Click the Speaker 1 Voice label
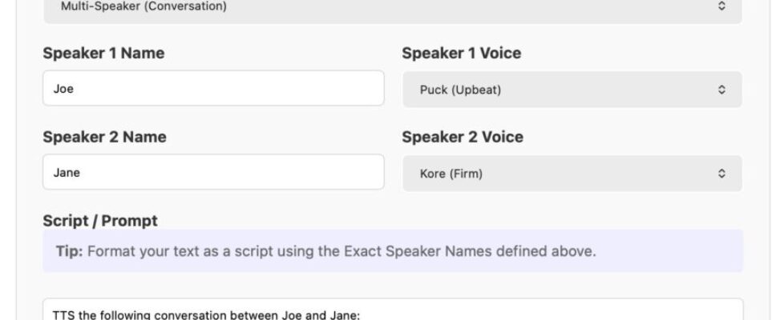This screenshot has height=320, width=784. tap(461, 54)
